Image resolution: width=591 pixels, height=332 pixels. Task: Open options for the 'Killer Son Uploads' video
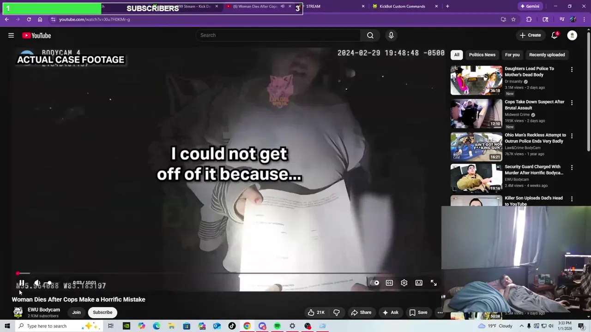[x=572, y=199]
